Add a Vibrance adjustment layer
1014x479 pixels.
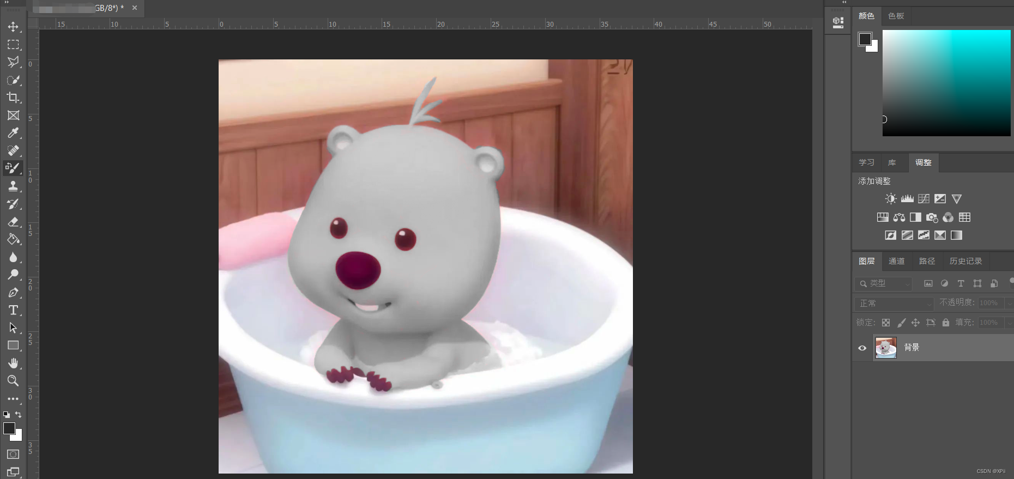pyautogui.click(x=956, y=199)
